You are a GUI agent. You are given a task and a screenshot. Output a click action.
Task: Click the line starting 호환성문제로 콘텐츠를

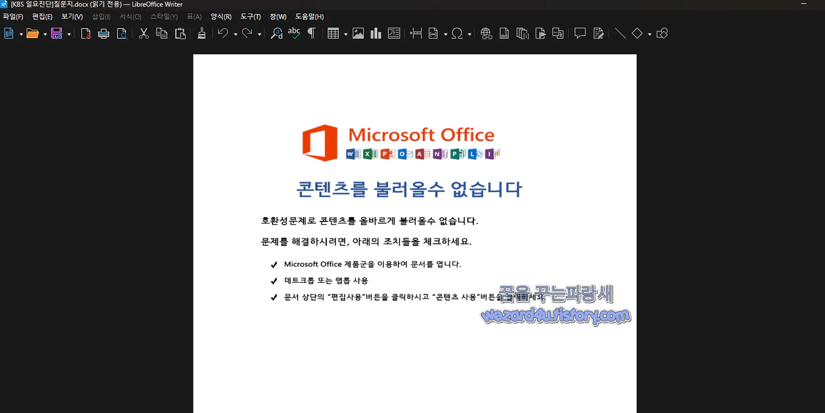(x=369, y=221)
